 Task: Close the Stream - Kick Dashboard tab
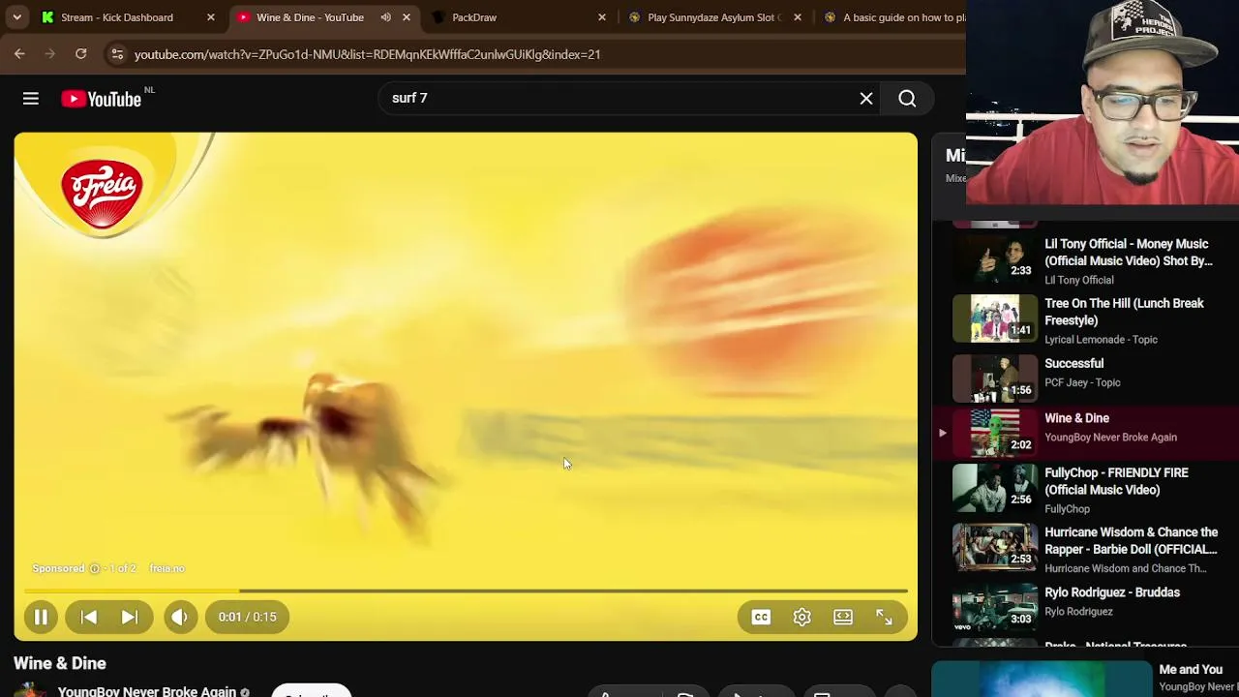(x=211, y=17)
